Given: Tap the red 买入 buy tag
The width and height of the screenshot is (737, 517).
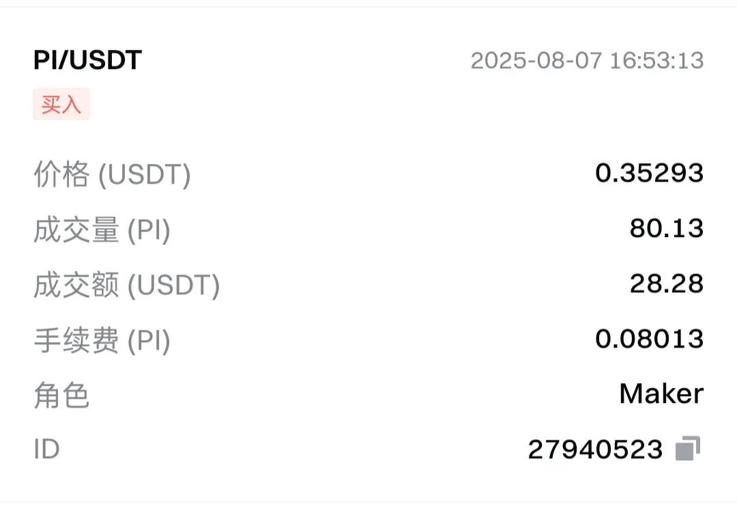Looking at the screenshot, I should pos(61,104).
